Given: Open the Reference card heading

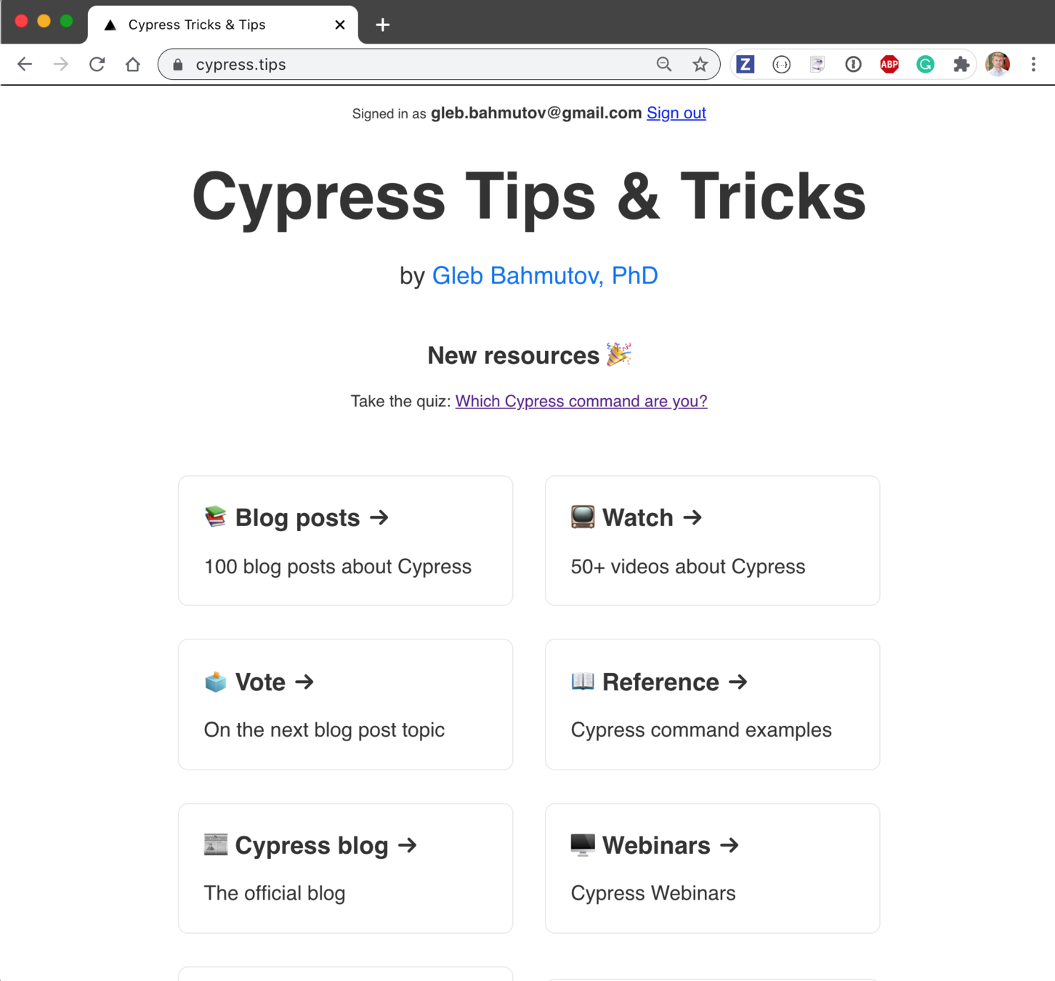Looking at the screenshot, I should pyautogui.click(x=659, y=682).
